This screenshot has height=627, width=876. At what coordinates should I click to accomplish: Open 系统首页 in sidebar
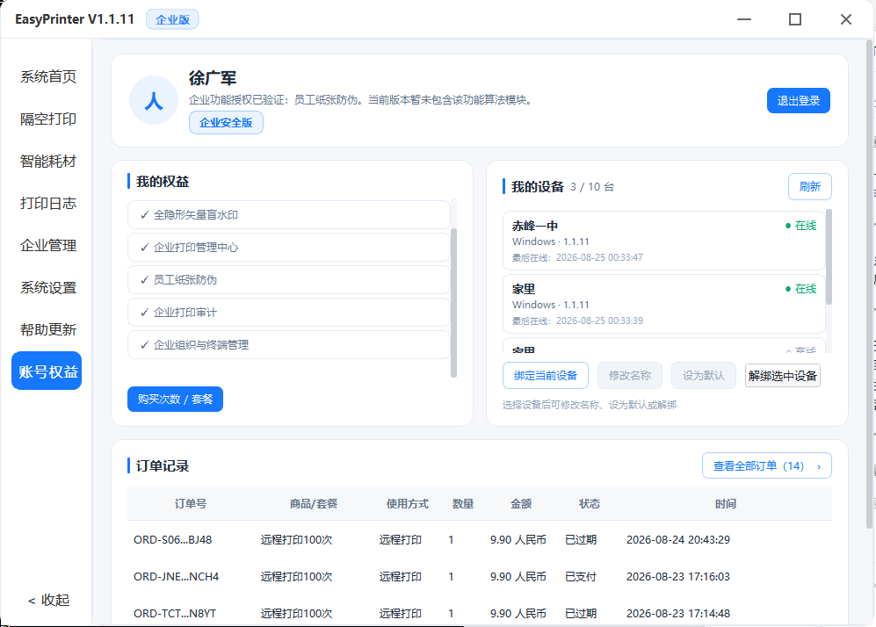point(48,76)
